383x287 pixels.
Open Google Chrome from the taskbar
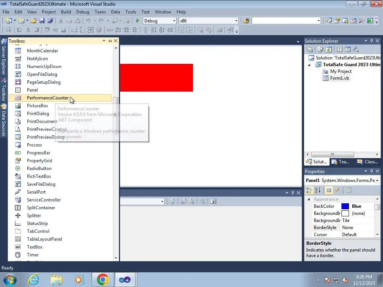(x=102, y=280)
